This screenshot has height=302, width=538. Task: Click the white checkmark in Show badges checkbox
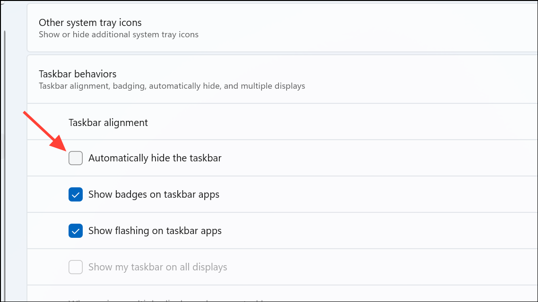pos(76,194)
